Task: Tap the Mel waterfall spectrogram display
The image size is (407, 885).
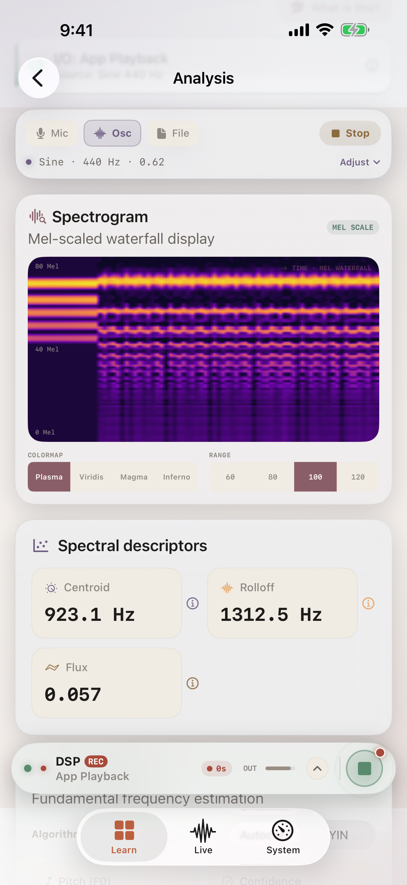Action: point(203,349)
